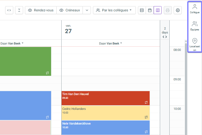Click the vertical scrollbar of the calendar
This screenshot has width=202, height=135.
tap(186, 86)
